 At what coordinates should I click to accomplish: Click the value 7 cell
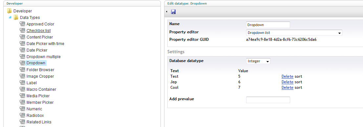[x=239, y=87]
